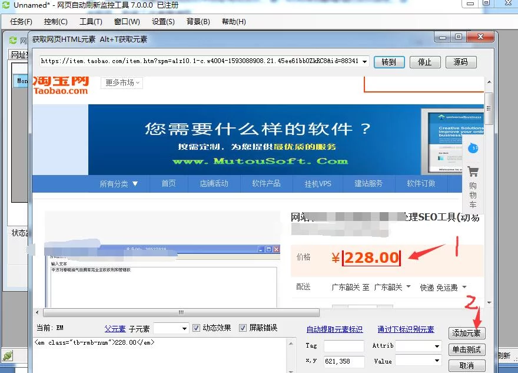
Task: Toggle the 屏蔽错误 checkbox
Action: pyautogui.click(x=243, y=328)
